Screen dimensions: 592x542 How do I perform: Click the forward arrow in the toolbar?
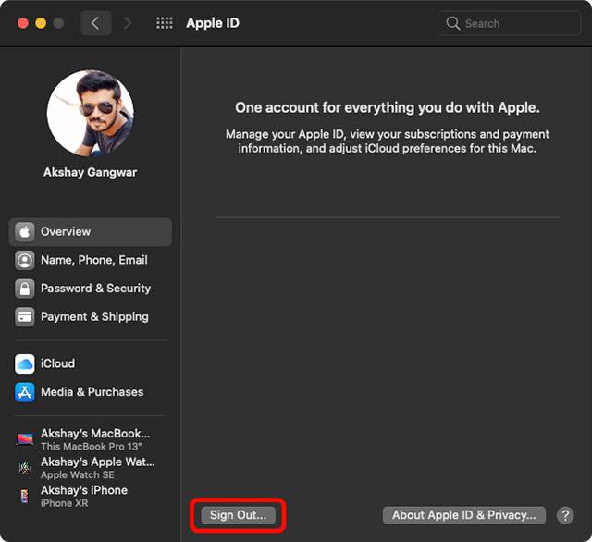click(127, 23)
